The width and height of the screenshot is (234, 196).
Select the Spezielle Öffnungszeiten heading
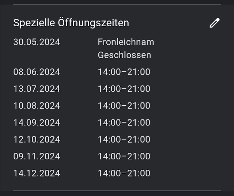71,23
